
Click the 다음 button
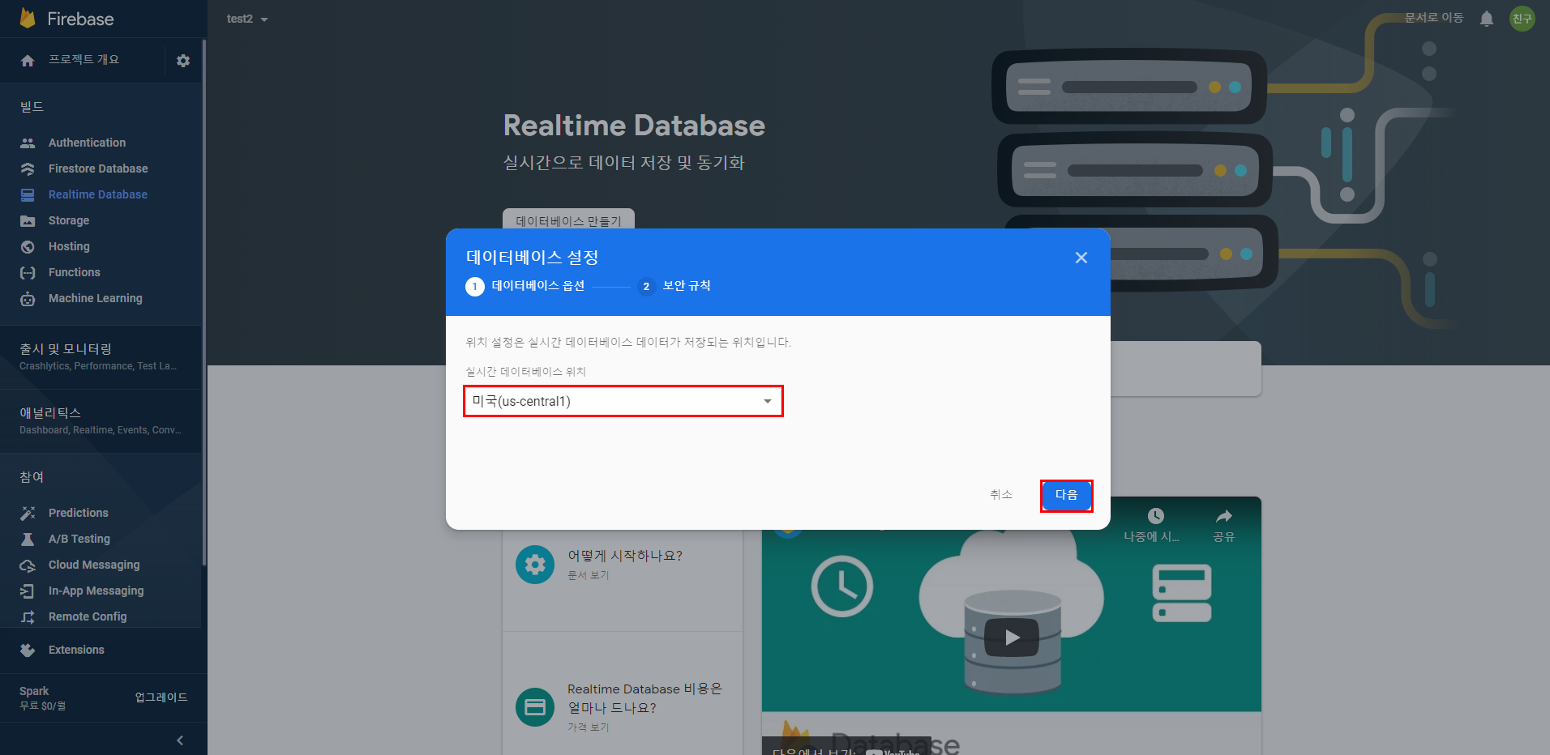[1066, 495]
